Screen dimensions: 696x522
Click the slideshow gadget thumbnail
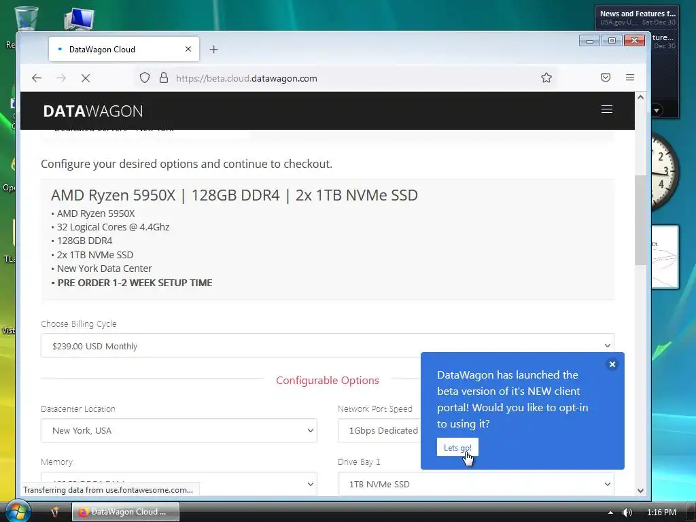point(665,257)
